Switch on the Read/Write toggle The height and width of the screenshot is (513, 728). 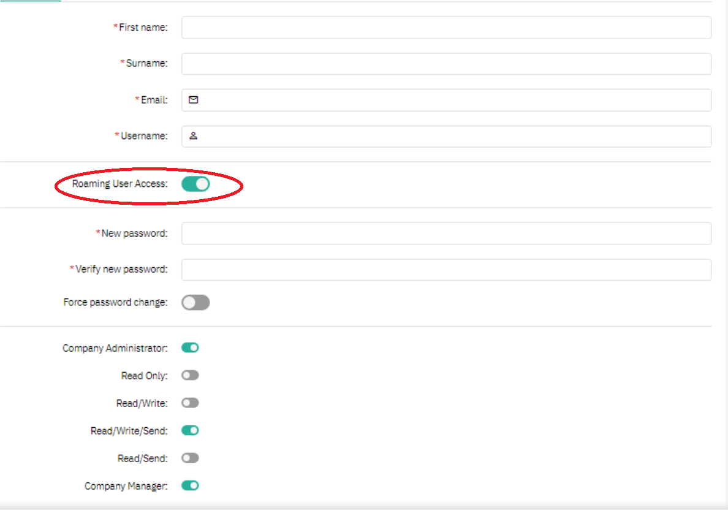(x=191, y=403)
